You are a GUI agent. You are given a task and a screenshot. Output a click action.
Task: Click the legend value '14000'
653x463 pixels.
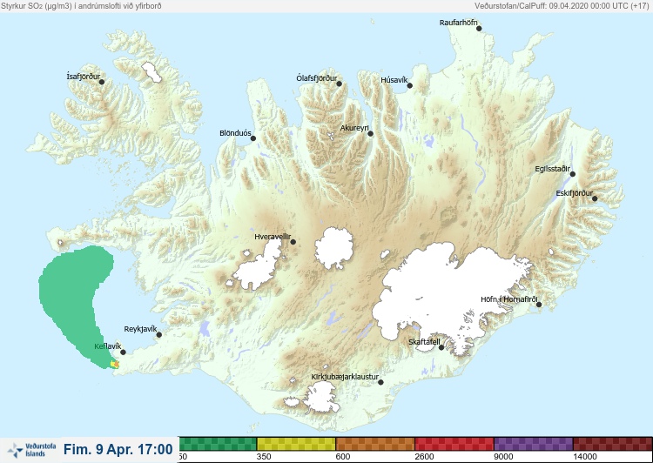coord(585,457)
